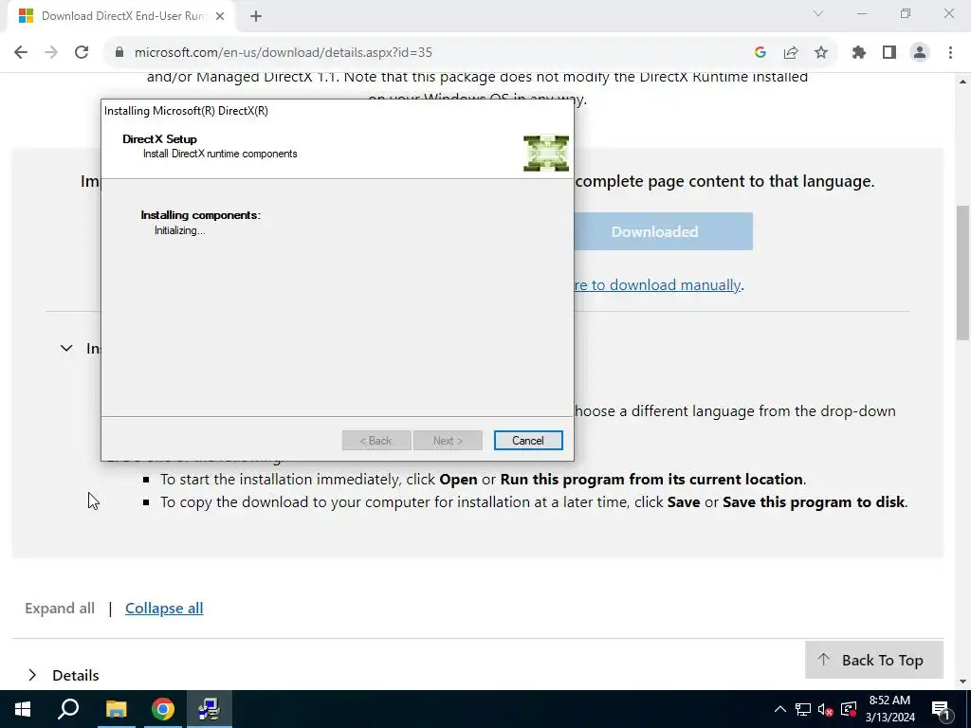Open the Chrome profile avatar
Image resolution: width=971 pixels, height=728 pixels.
pos(920,53)
